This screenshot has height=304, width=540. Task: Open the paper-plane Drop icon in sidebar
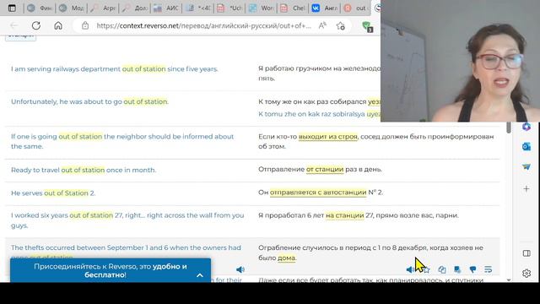[526, 167]
